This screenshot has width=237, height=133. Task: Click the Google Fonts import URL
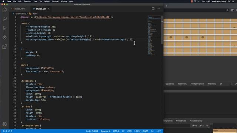(x=73, y=17)
